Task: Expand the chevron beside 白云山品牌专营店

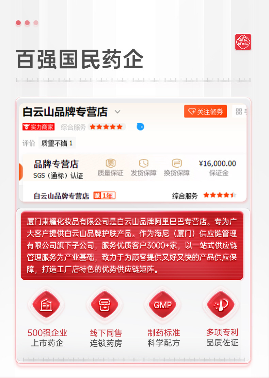Action: (x=117, y=111)
